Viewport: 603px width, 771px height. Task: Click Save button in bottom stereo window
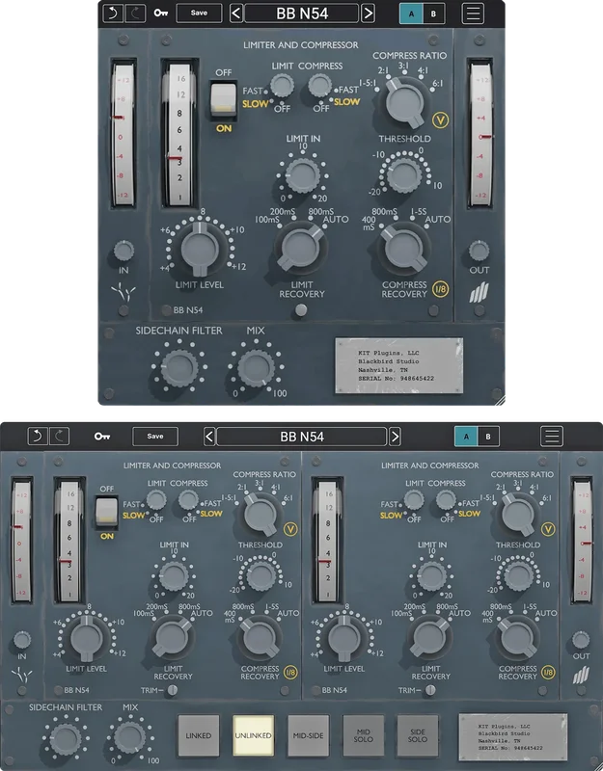coord(155,437)
